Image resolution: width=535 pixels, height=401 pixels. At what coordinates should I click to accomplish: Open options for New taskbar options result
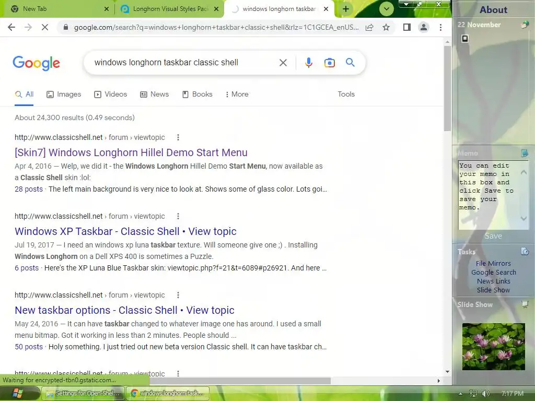pyautogui.click(x=178, y=295)
